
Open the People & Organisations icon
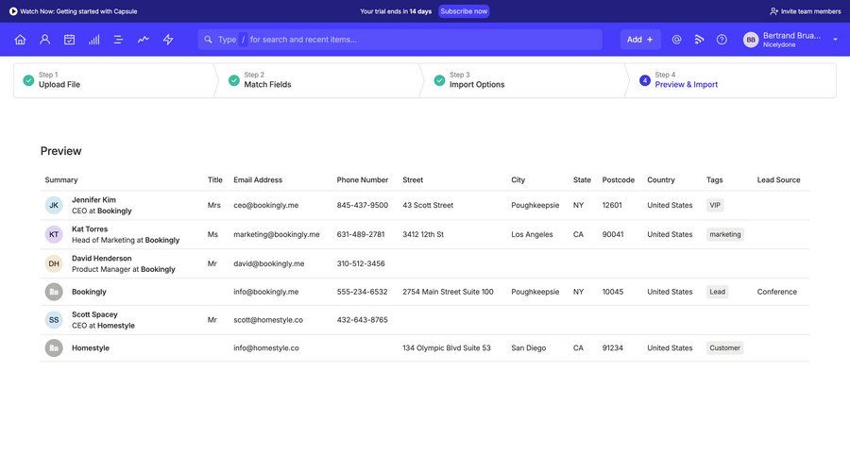tap(44, 40)
